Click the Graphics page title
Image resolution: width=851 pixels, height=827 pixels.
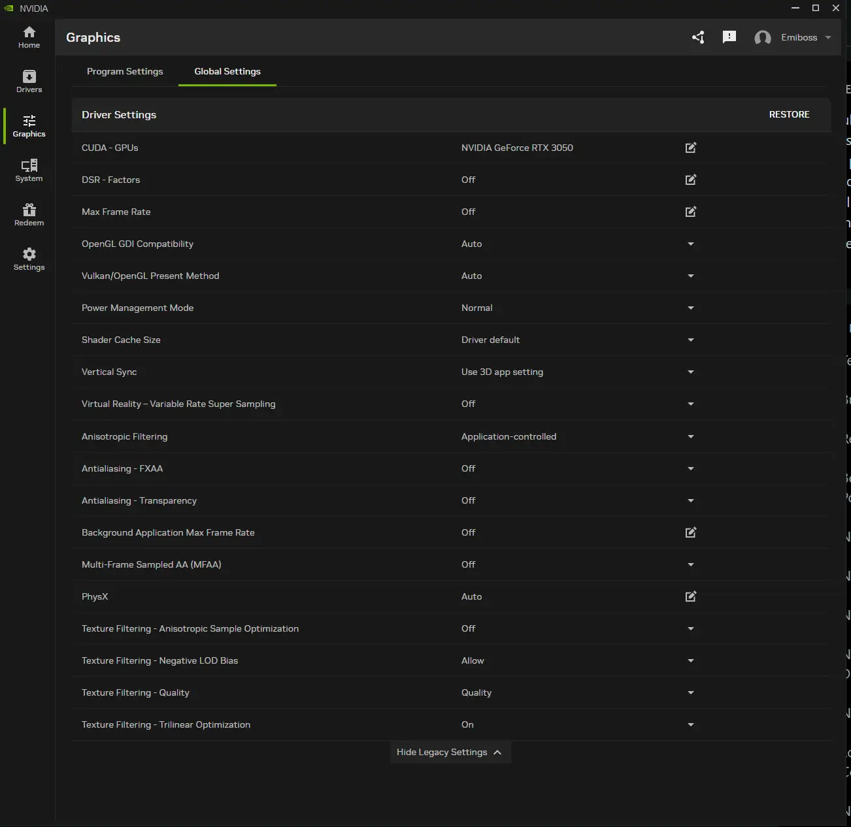(x=93, y=37)
